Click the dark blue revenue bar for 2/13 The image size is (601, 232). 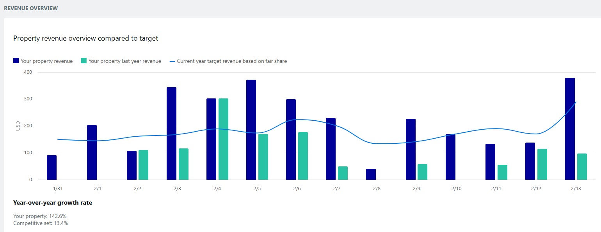[x=569, y=129]
